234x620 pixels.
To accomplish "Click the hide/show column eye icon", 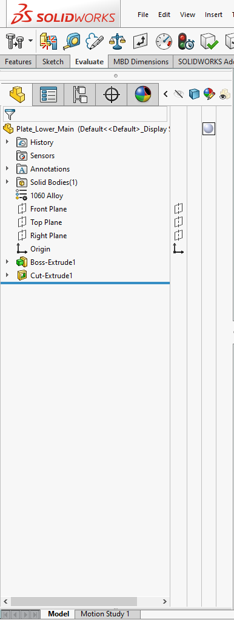I will [x=179, y=94].
